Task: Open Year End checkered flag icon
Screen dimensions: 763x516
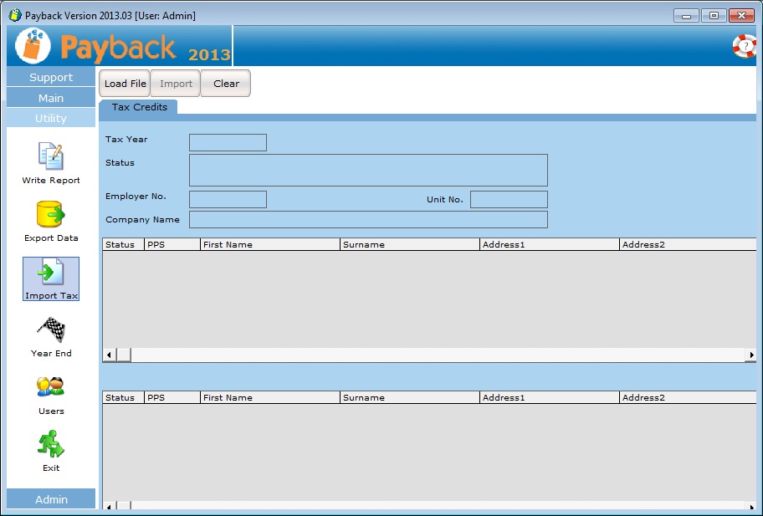Action: point(51,330)
